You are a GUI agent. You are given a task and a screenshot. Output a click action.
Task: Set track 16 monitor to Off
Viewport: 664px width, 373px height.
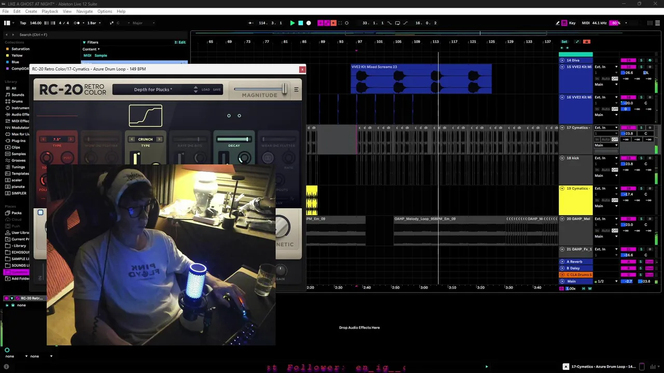coord(615,109)
